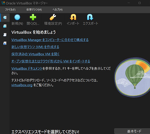Open the VirtualBox ドキュメント link
This screenshot has width=150, height=134.
point(27,68)
